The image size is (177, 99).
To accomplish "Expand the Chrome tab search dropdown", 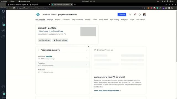I will click(166, 5).
